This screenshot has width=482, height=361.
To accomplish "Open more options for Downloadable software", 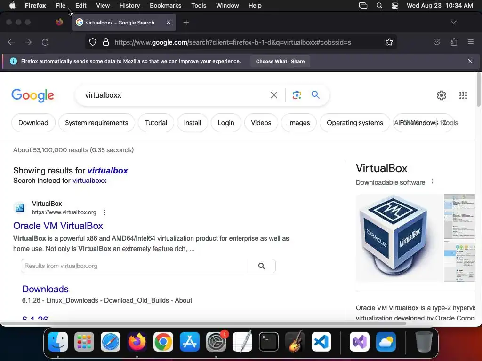I will point(433,181).
